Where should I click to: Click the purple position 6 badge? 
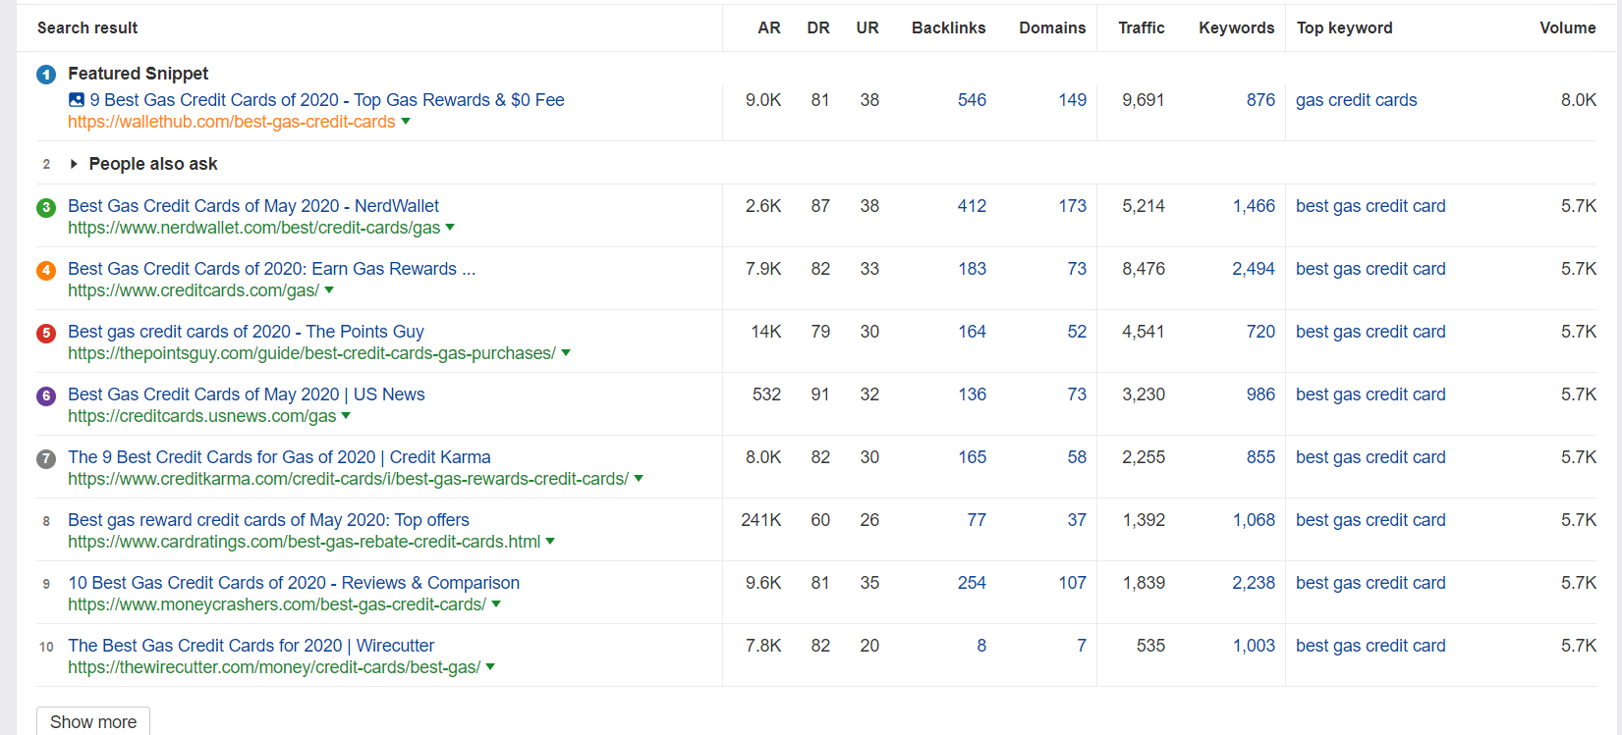tap(46, 395)
